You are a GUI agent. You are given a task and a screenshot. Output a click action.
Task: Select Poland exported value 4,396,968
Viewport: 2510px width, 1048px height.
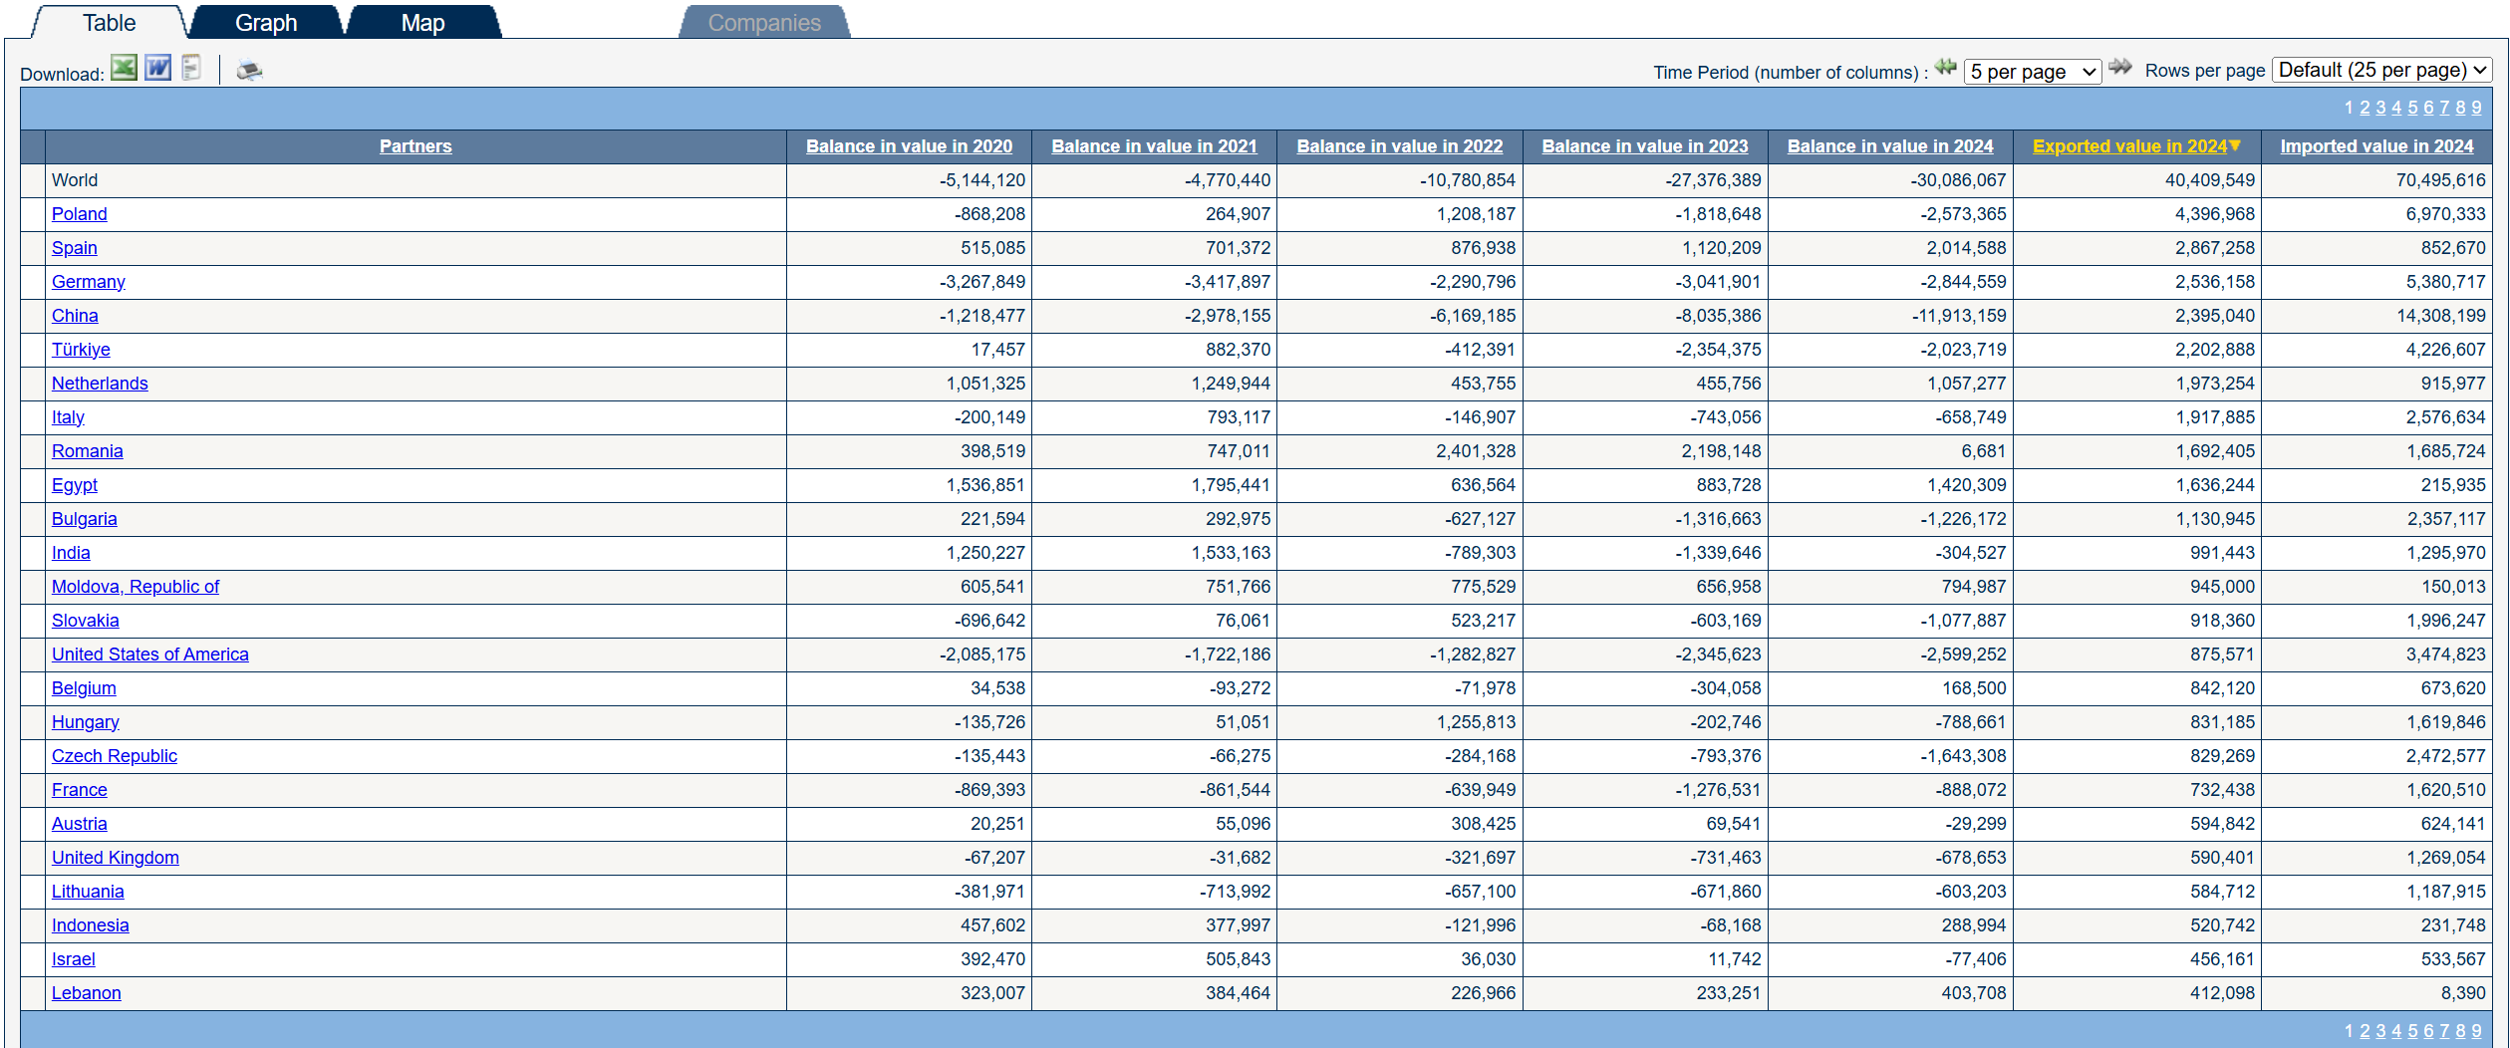click(2215, 214)
